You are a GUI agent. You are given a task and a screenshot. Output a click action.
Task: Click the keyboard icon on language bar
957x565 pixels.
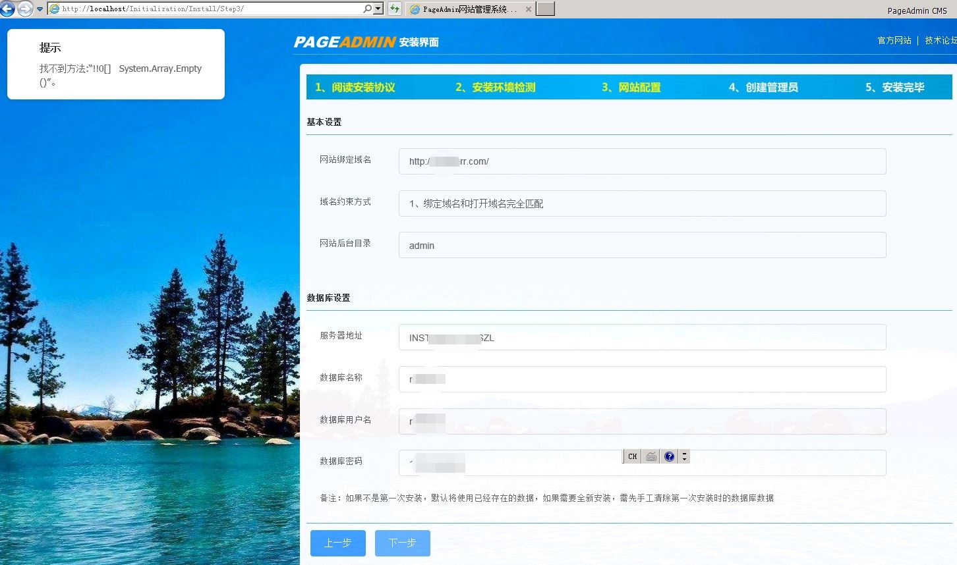coord(651,456)
